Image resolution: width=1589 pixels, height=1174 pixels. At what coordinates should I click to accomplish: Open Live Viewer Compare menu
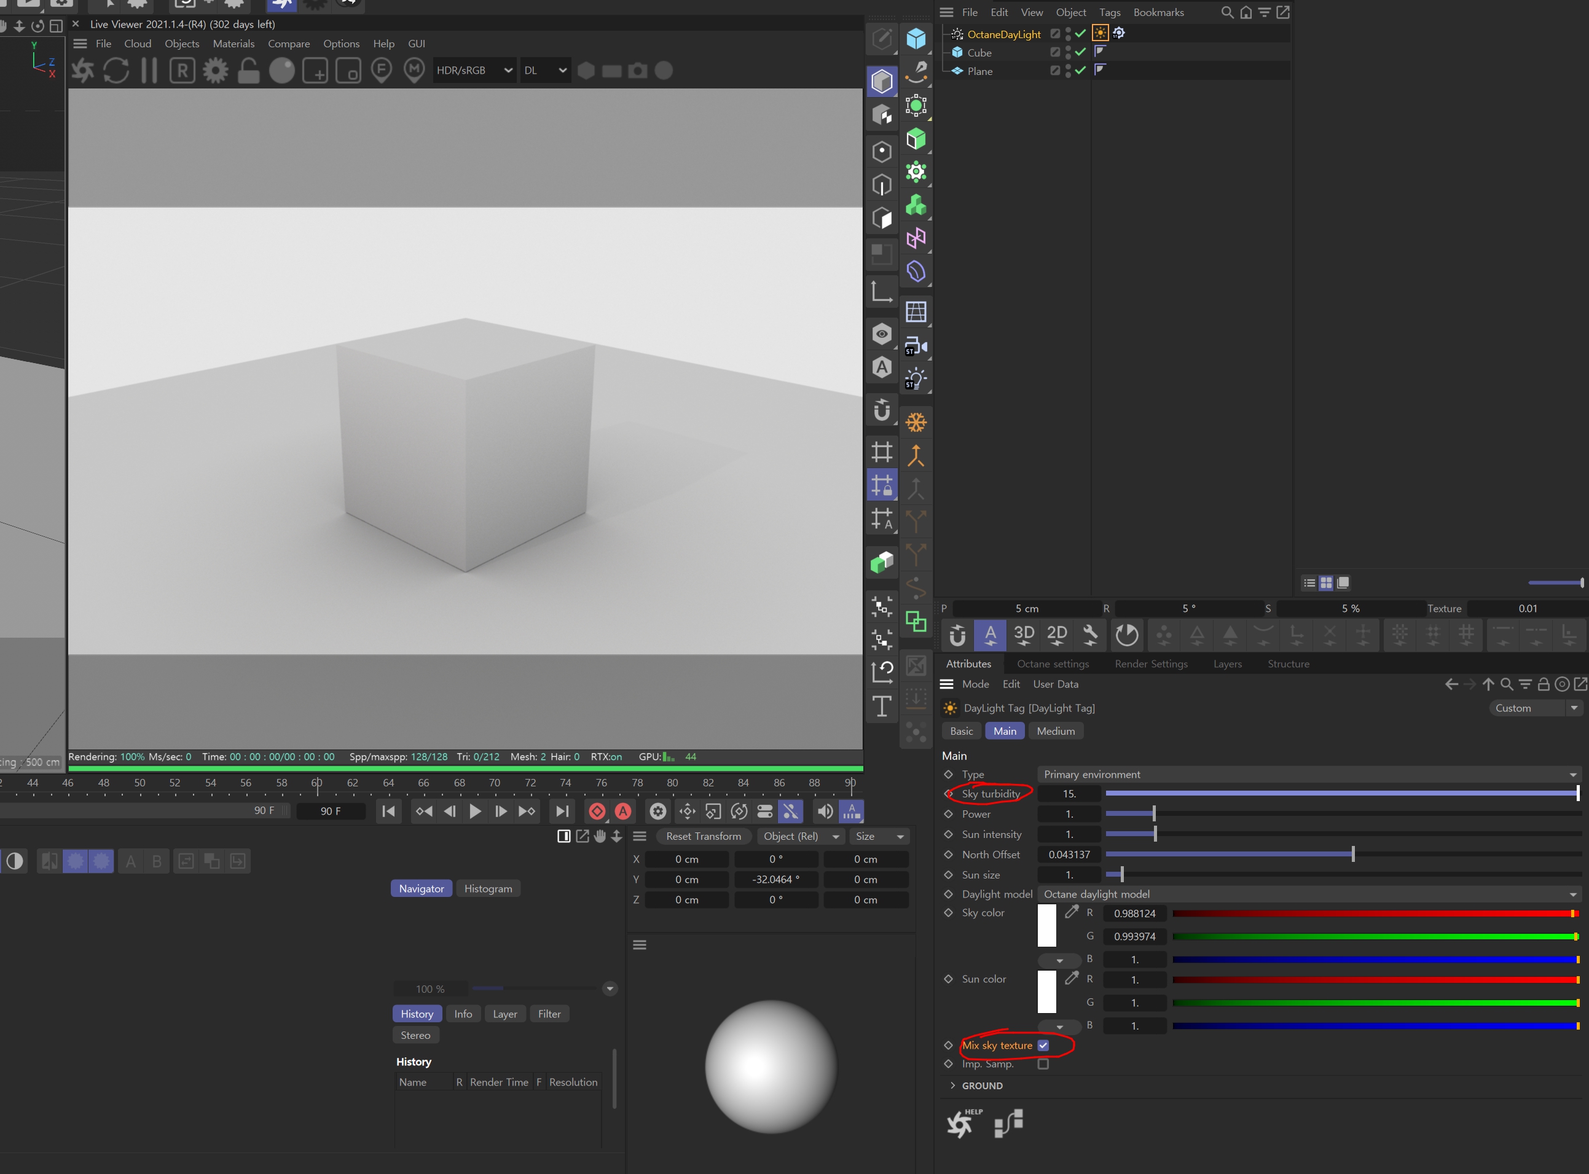click(x=289, y=44)
